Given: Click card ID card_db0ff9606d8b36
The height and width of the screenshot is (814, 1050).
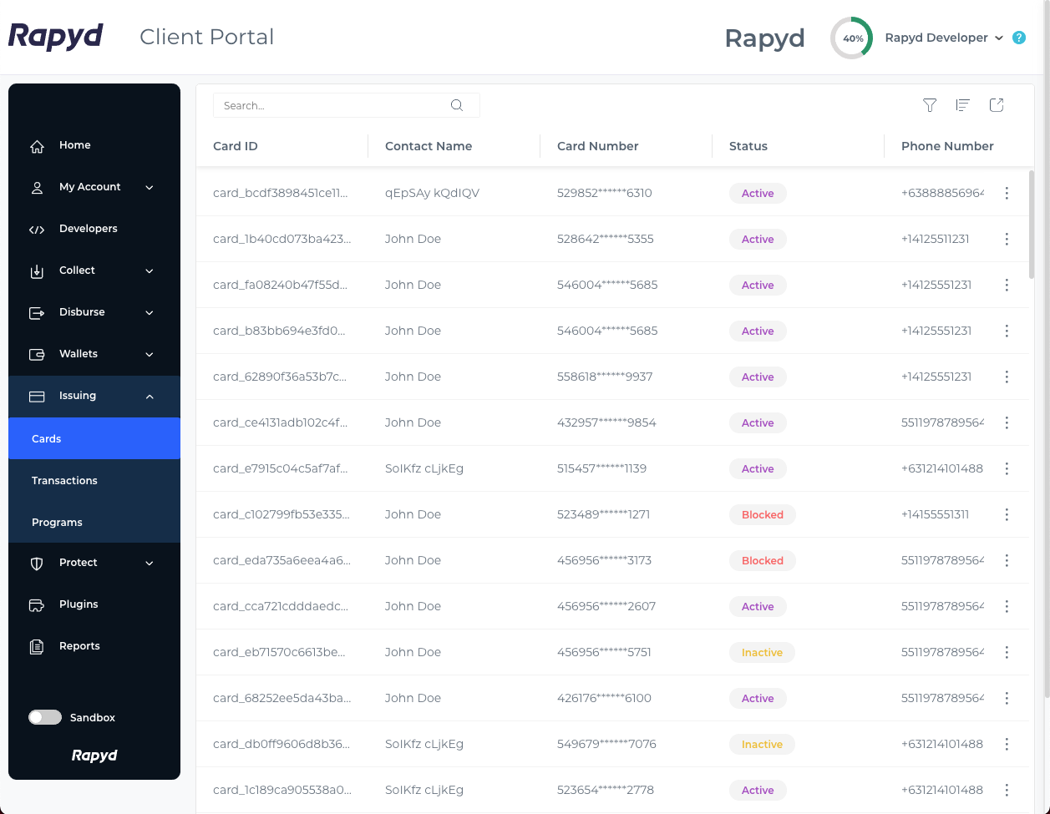Looking at the screenshot, I should (x=282, y=744).
